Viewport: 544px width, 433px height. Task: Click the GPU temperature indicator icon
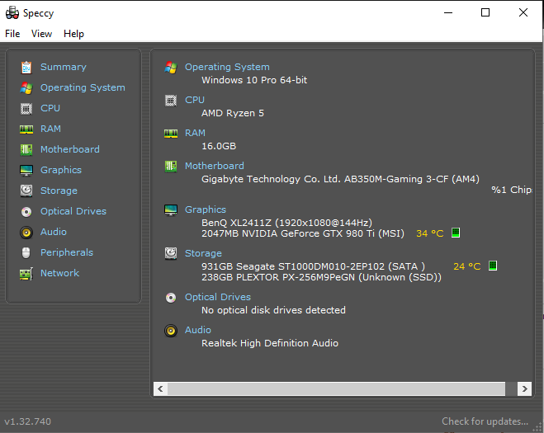tap(455, 233)
